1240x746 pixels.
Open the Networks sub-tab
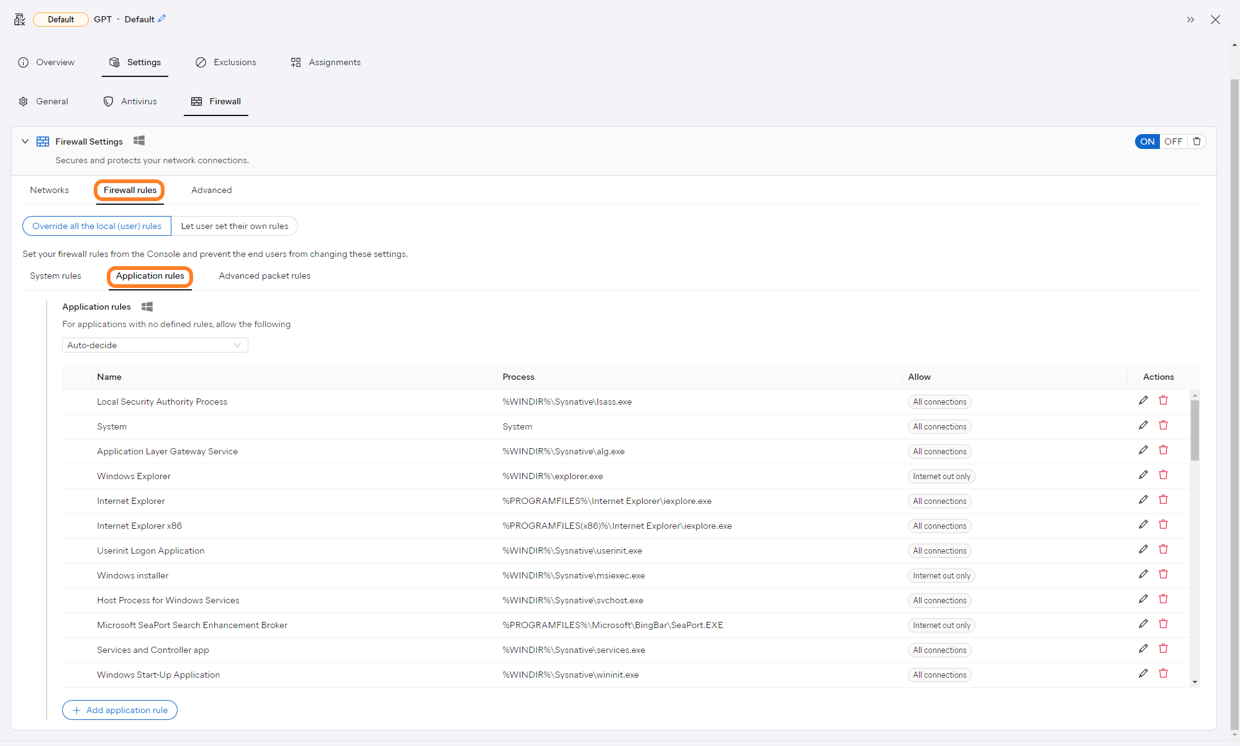50,190
